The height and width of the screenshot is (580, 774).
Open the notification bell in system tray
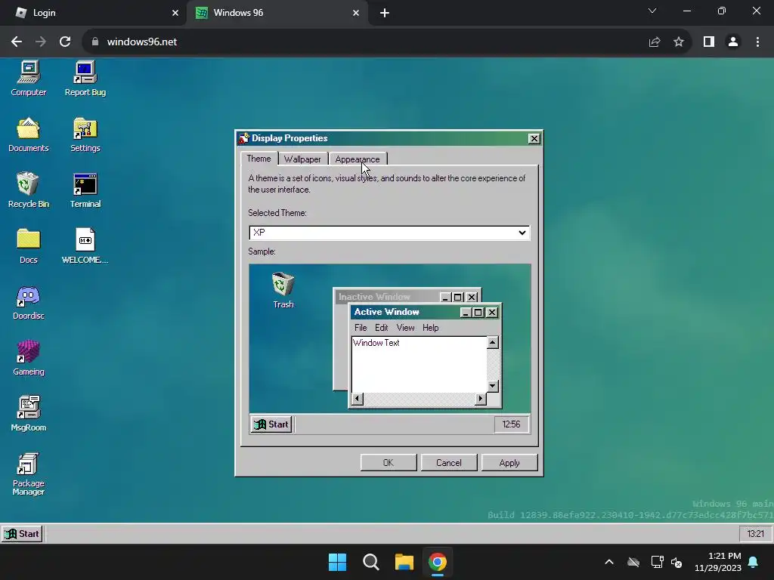click(x=754, y=562)
